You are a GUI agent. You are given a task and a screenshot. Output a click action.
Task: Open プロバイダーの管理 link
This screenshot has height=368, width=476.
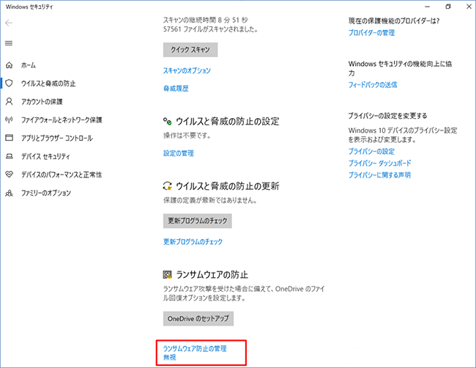(371, 32)
